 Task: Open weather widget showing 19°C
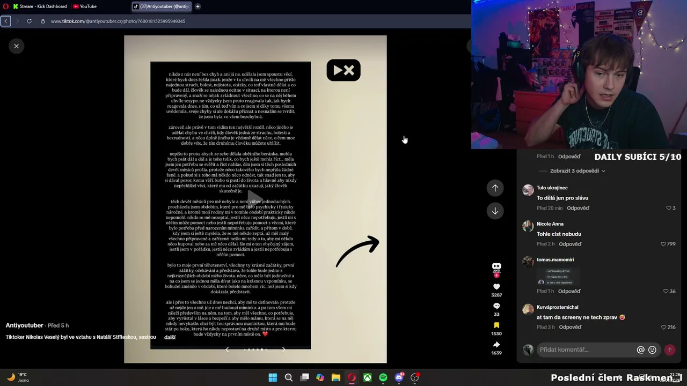click(x=18, y=377)
